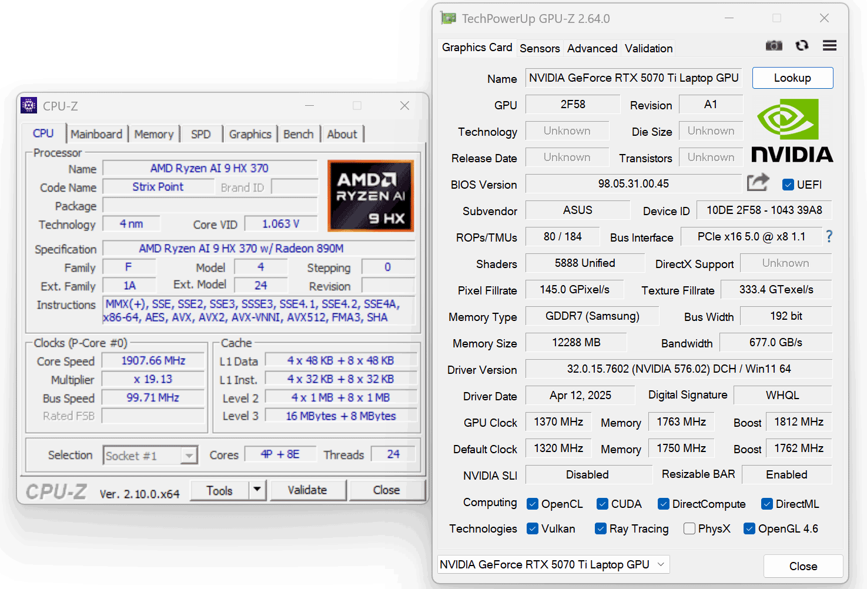Open the Graphics tab in CPU-Z
The image size is (867, 589).
(x=250, y=134)
